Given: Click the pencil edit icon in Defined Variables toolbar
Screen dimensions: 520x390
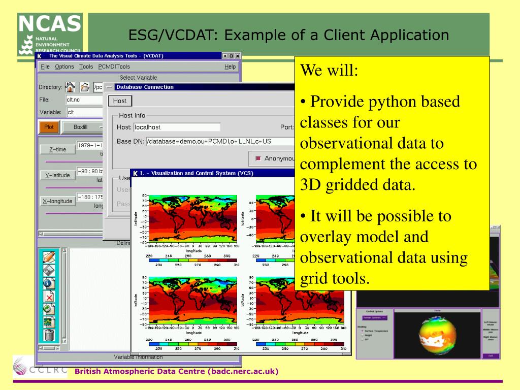Looking at the screenshot, I should pyautogui.click(x=49, y=257).
